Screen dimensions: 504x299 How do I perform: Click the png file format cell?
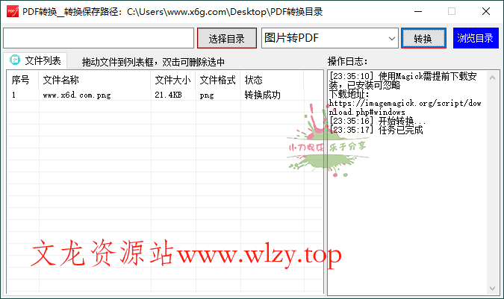[207, 95]
